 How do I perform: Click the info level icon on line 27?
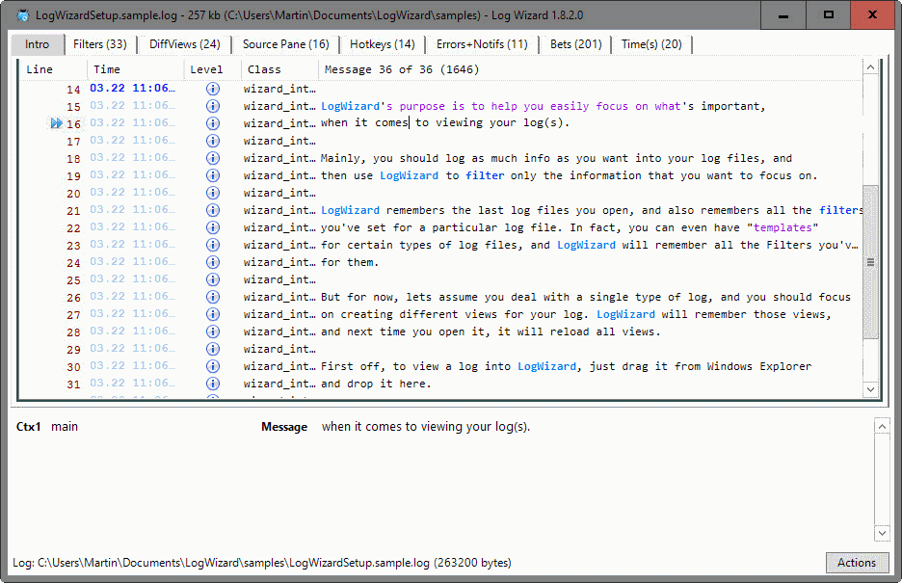click(x=213, y=314)
